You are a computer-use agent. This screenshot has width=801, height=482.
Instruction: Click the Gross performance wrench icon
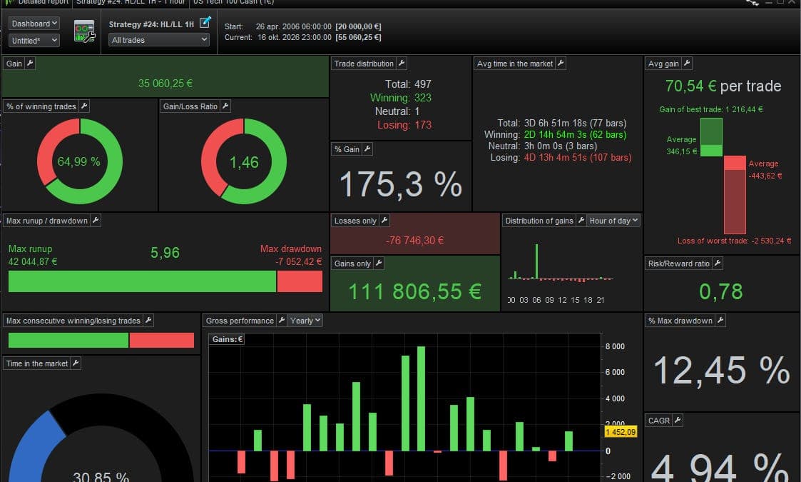pyautogui.click(x=282, y=321)
